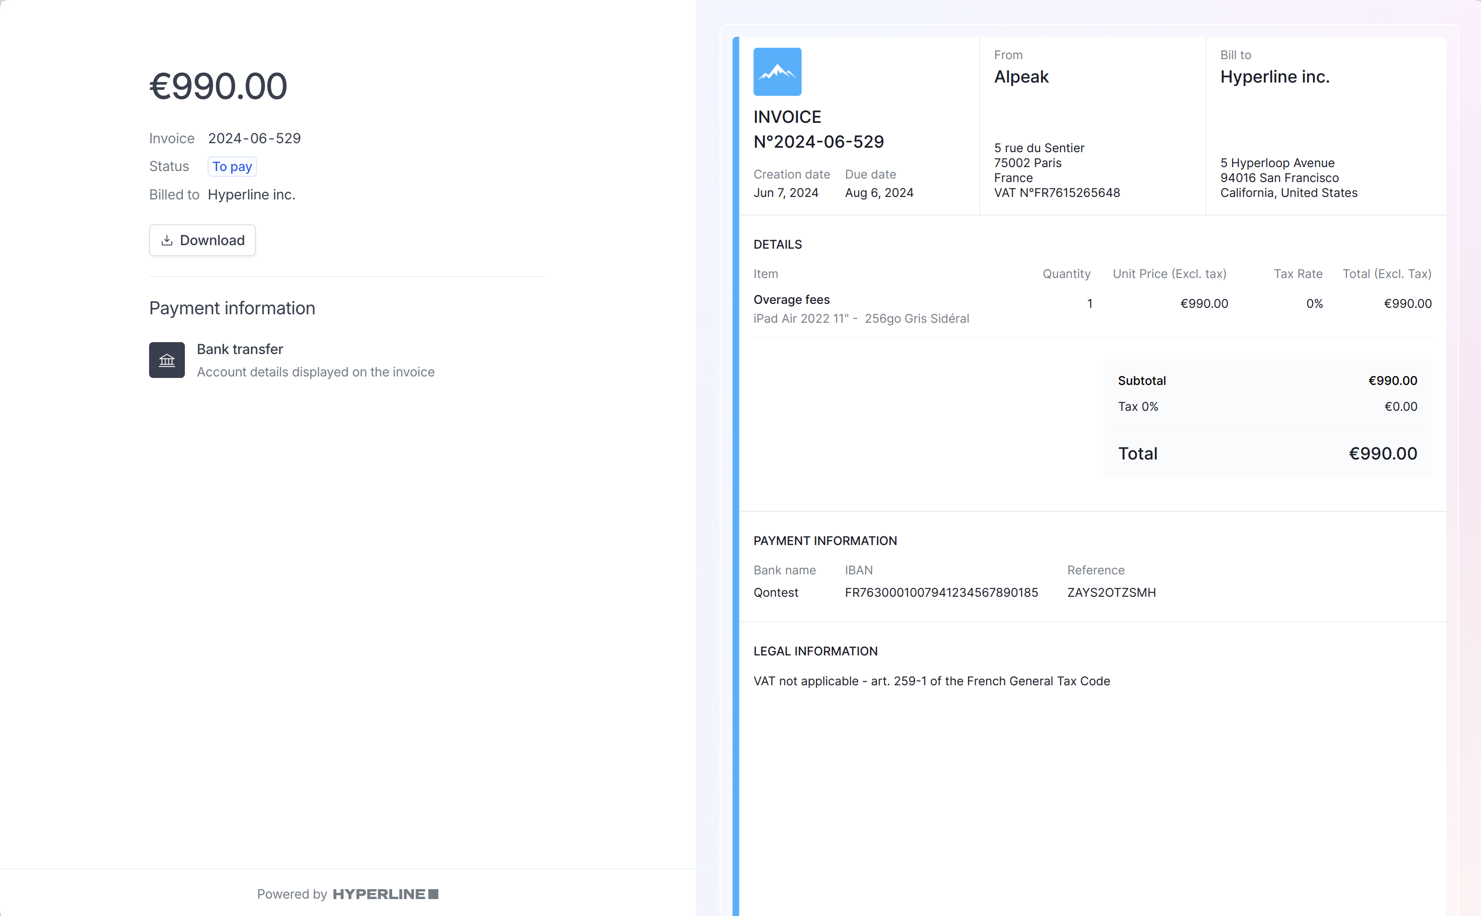Click California, United States line
Image resolution: width=1481 pixels, height=916 pixels.
[1289, 192]
